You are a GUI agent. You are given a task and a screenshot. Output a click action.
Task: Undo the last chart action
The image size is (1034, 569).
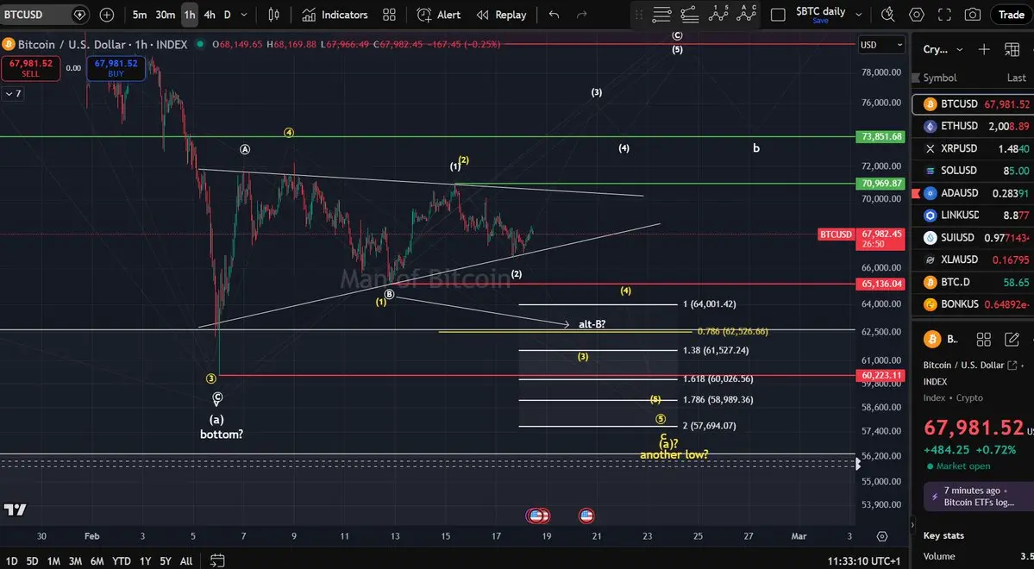(x=554, y=15)
